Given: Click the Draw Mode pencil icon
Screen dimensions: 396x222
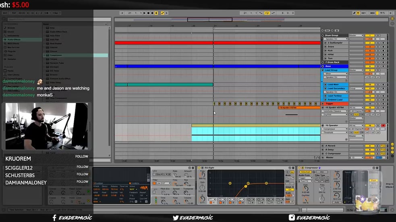Looking at the screenshot, I should click(355, 13).
